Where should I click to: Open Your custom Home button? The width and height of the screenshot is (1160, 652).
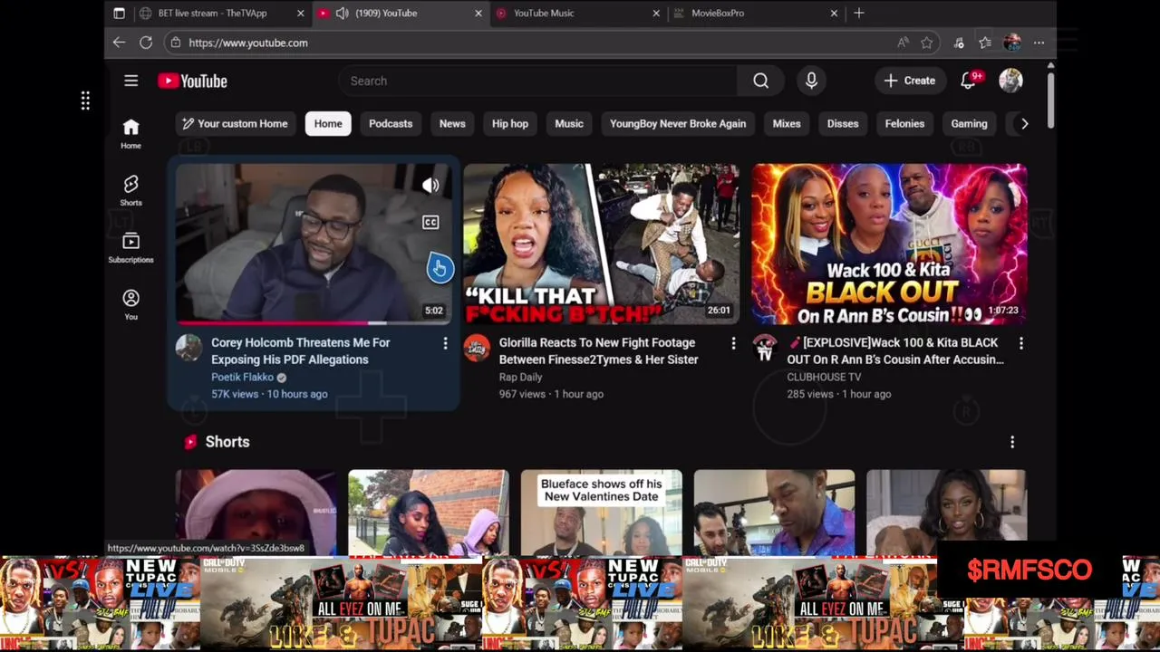click(x=235, y=124)
